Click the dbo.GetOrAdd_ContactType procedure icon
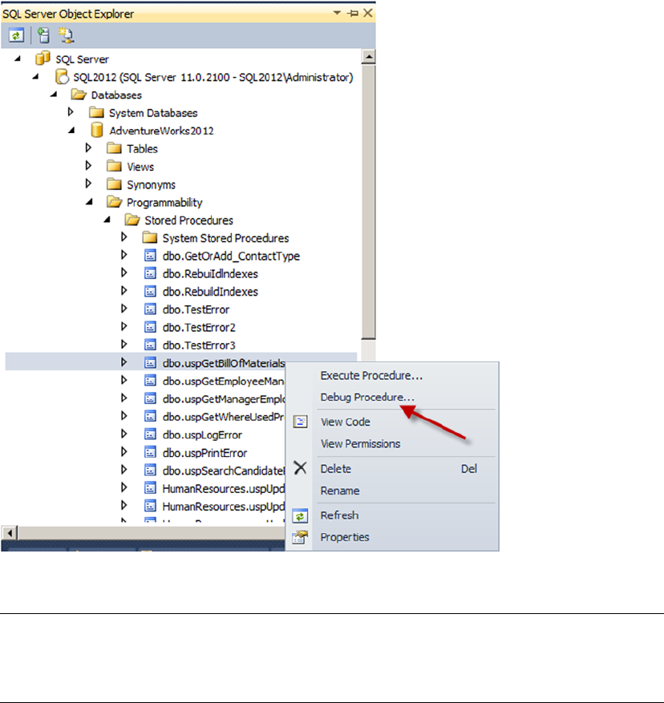This screenshot has width=664, height=703. [x=150, y=256]
